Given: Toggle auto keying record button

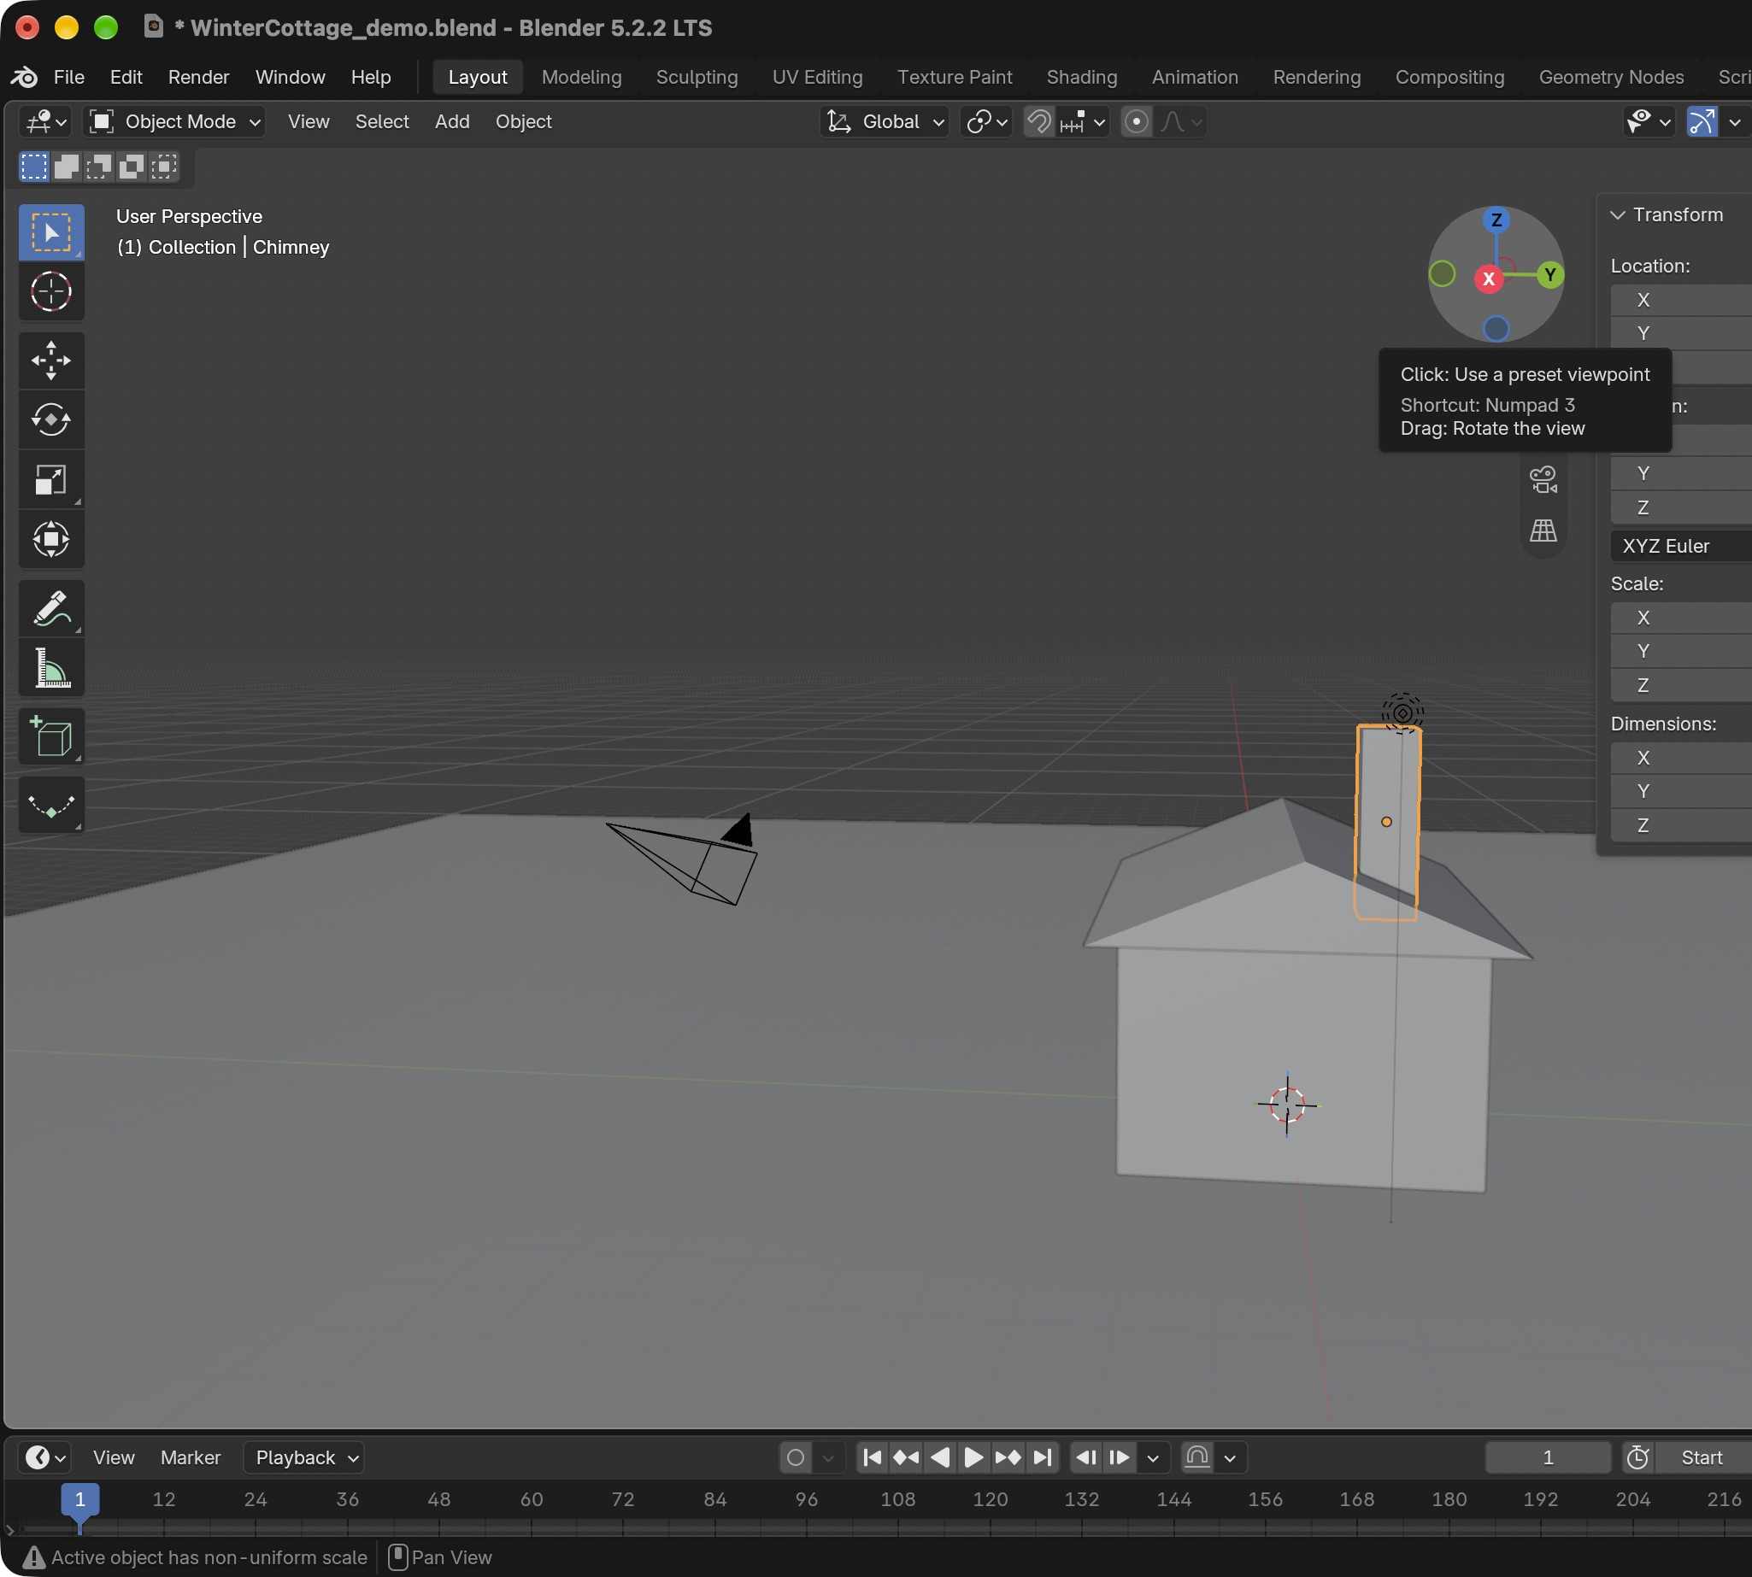Looking at the screenshot, I should point(796,1457).
